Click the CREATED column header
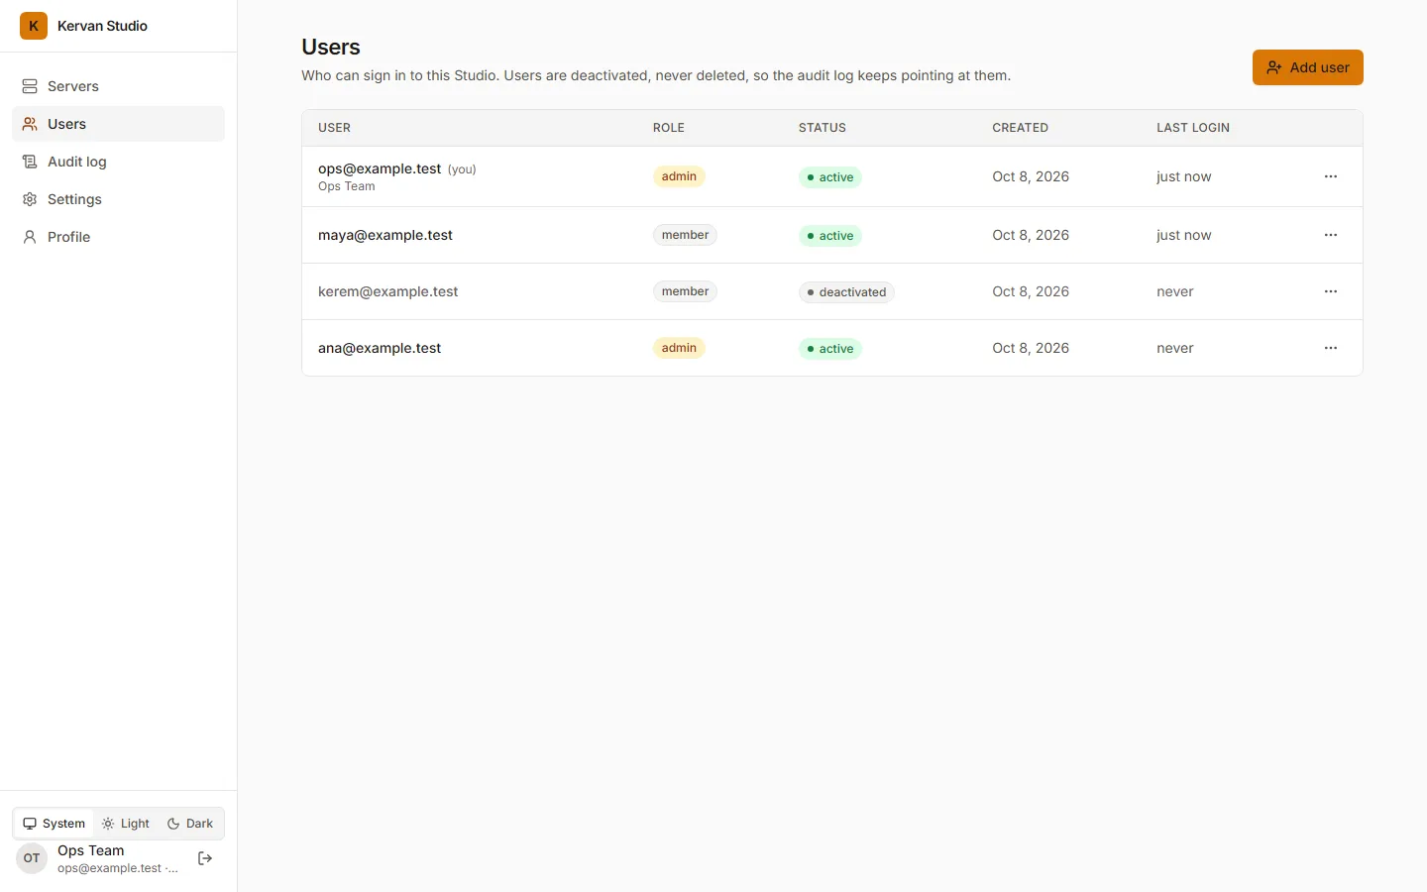Screen dimensions: 1427x892 (x=1021, y=128)
